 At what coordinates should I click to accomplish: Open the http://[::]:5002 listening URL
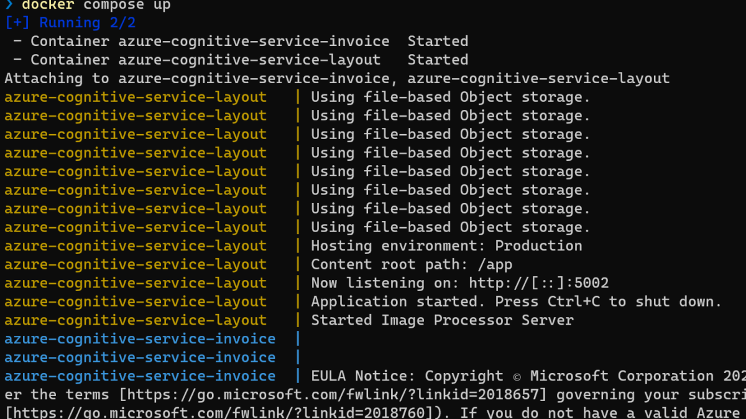(x=539, y=284)
